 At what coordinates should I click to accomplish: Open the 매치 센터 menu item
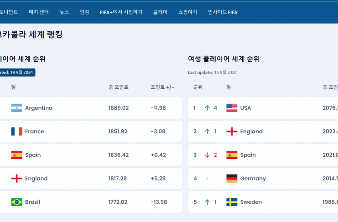click(39, 12)
